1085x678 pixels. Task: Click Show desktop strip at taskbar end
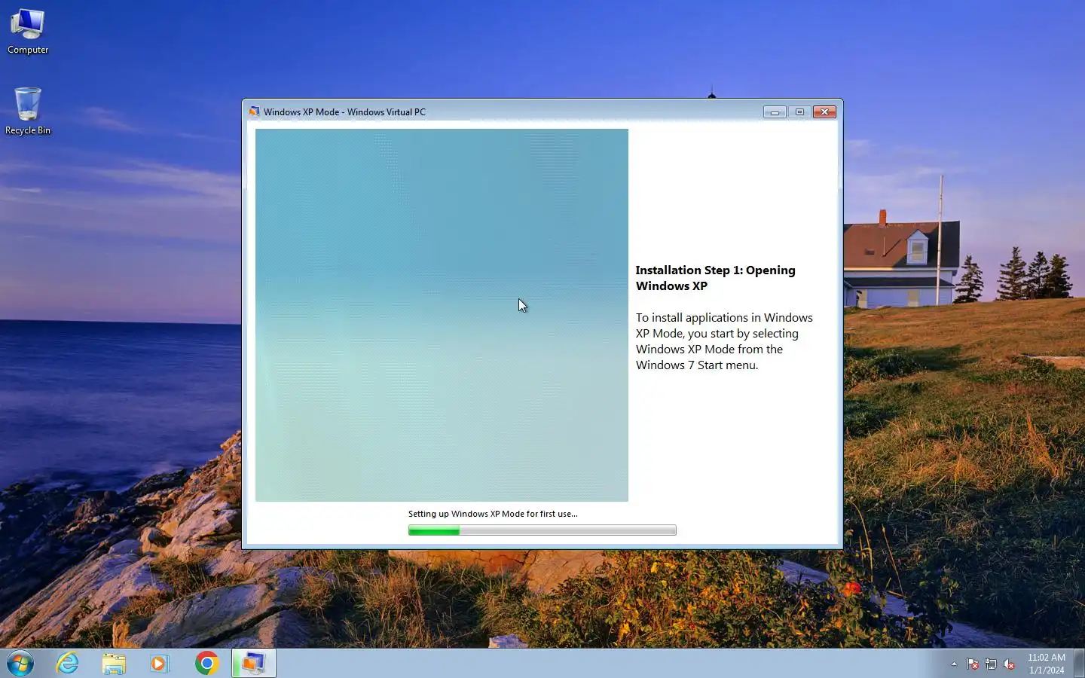point(1079,663)
